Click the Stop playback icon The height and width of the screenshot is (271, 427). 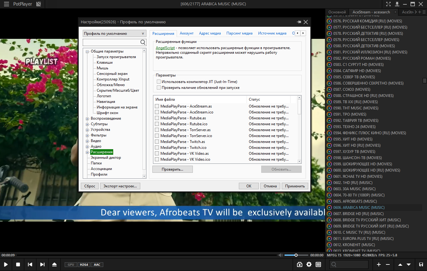tap(18, 264)
